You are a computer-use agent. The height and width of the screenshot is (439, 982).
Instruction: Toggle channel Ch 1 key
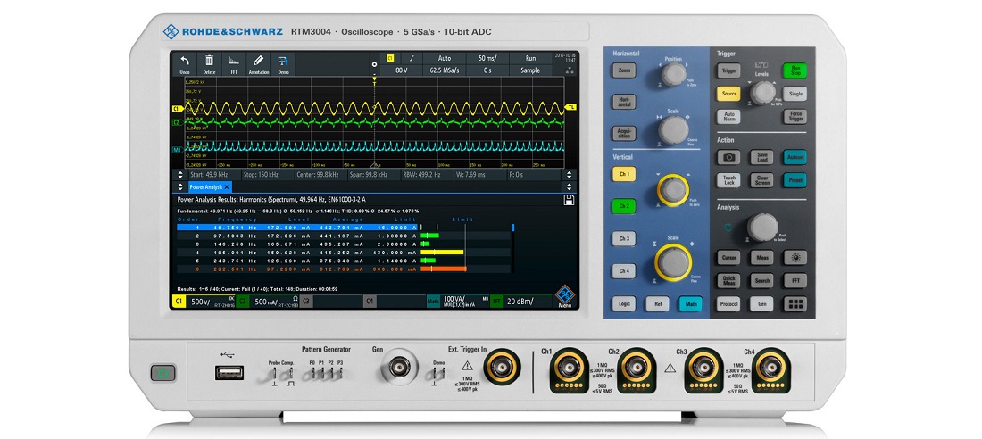(624, 174)
